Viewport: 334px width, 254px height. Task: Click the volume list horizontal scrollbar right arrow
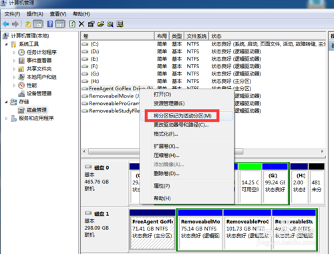click(322, 152)
